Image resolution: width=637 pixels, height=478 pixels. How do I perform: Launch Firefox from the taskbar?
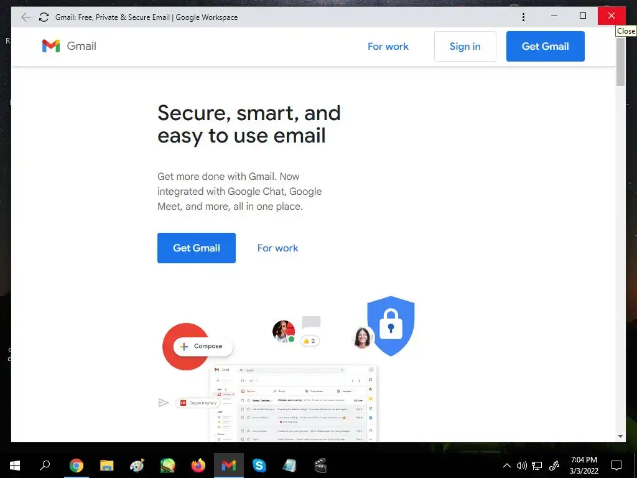198,466
